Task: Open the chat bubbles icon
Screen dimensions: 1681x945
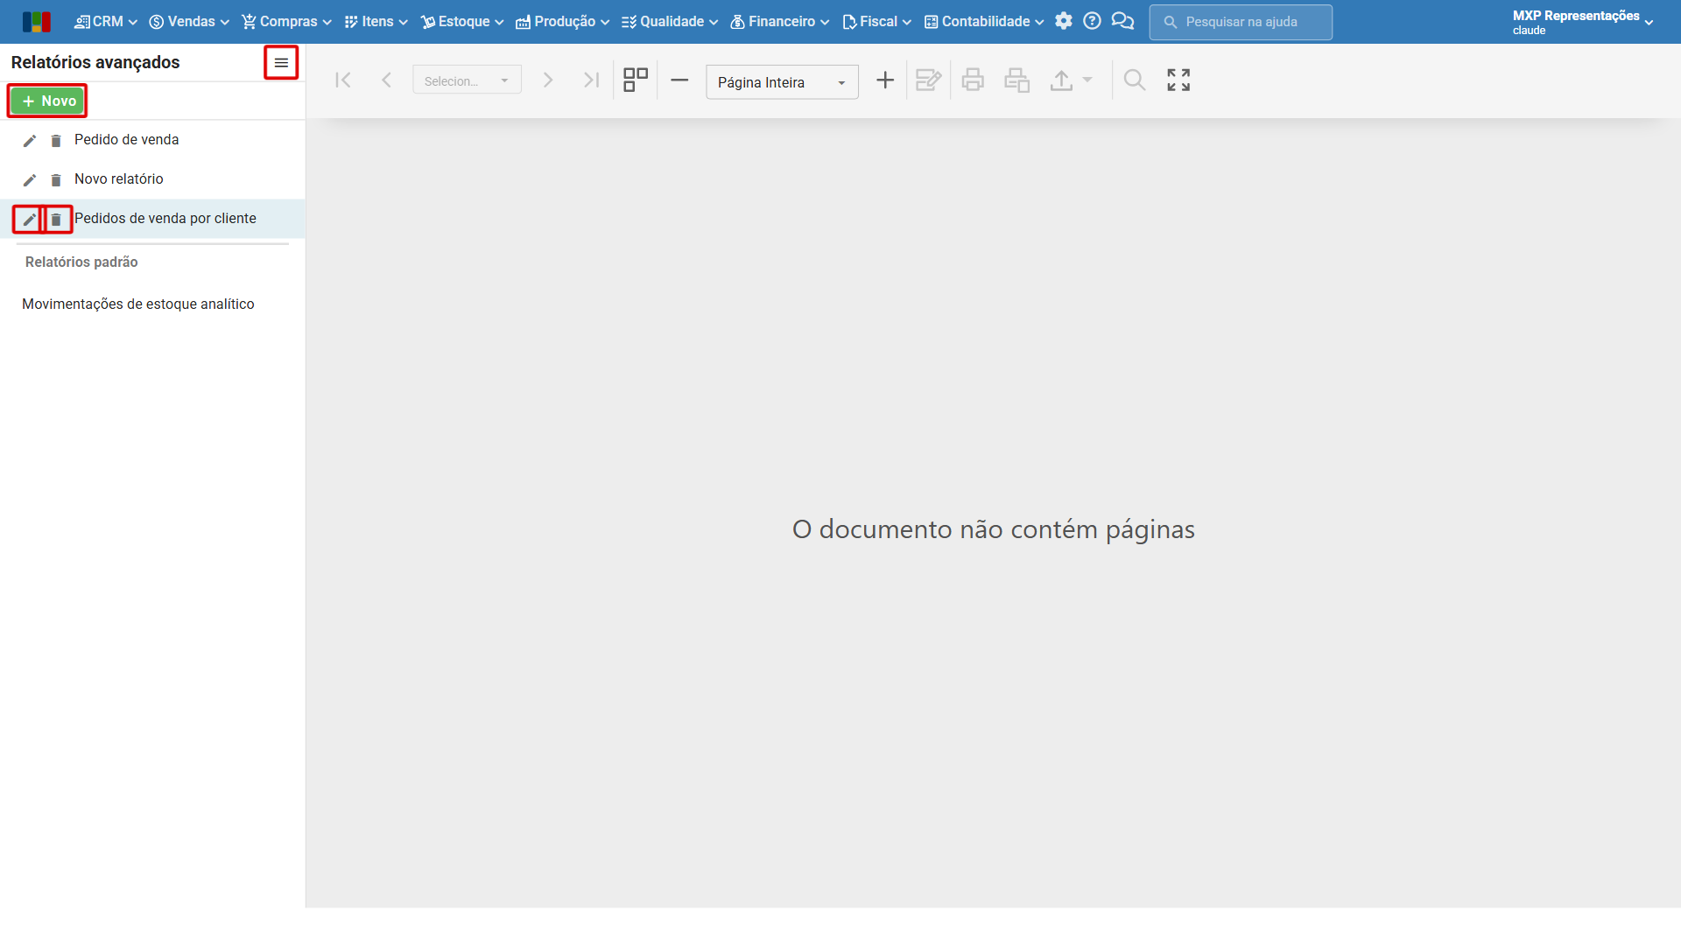Action: tap(1122, 21)
